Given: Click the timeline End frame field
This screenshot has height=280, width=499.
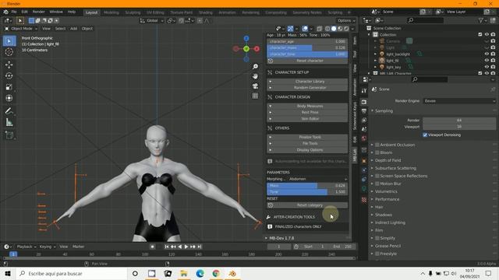Looking at the screenshot, I should point(342,247).
